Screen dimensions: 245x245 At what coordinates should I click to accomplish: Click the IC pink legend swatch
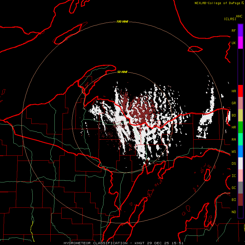click(240, 176)
